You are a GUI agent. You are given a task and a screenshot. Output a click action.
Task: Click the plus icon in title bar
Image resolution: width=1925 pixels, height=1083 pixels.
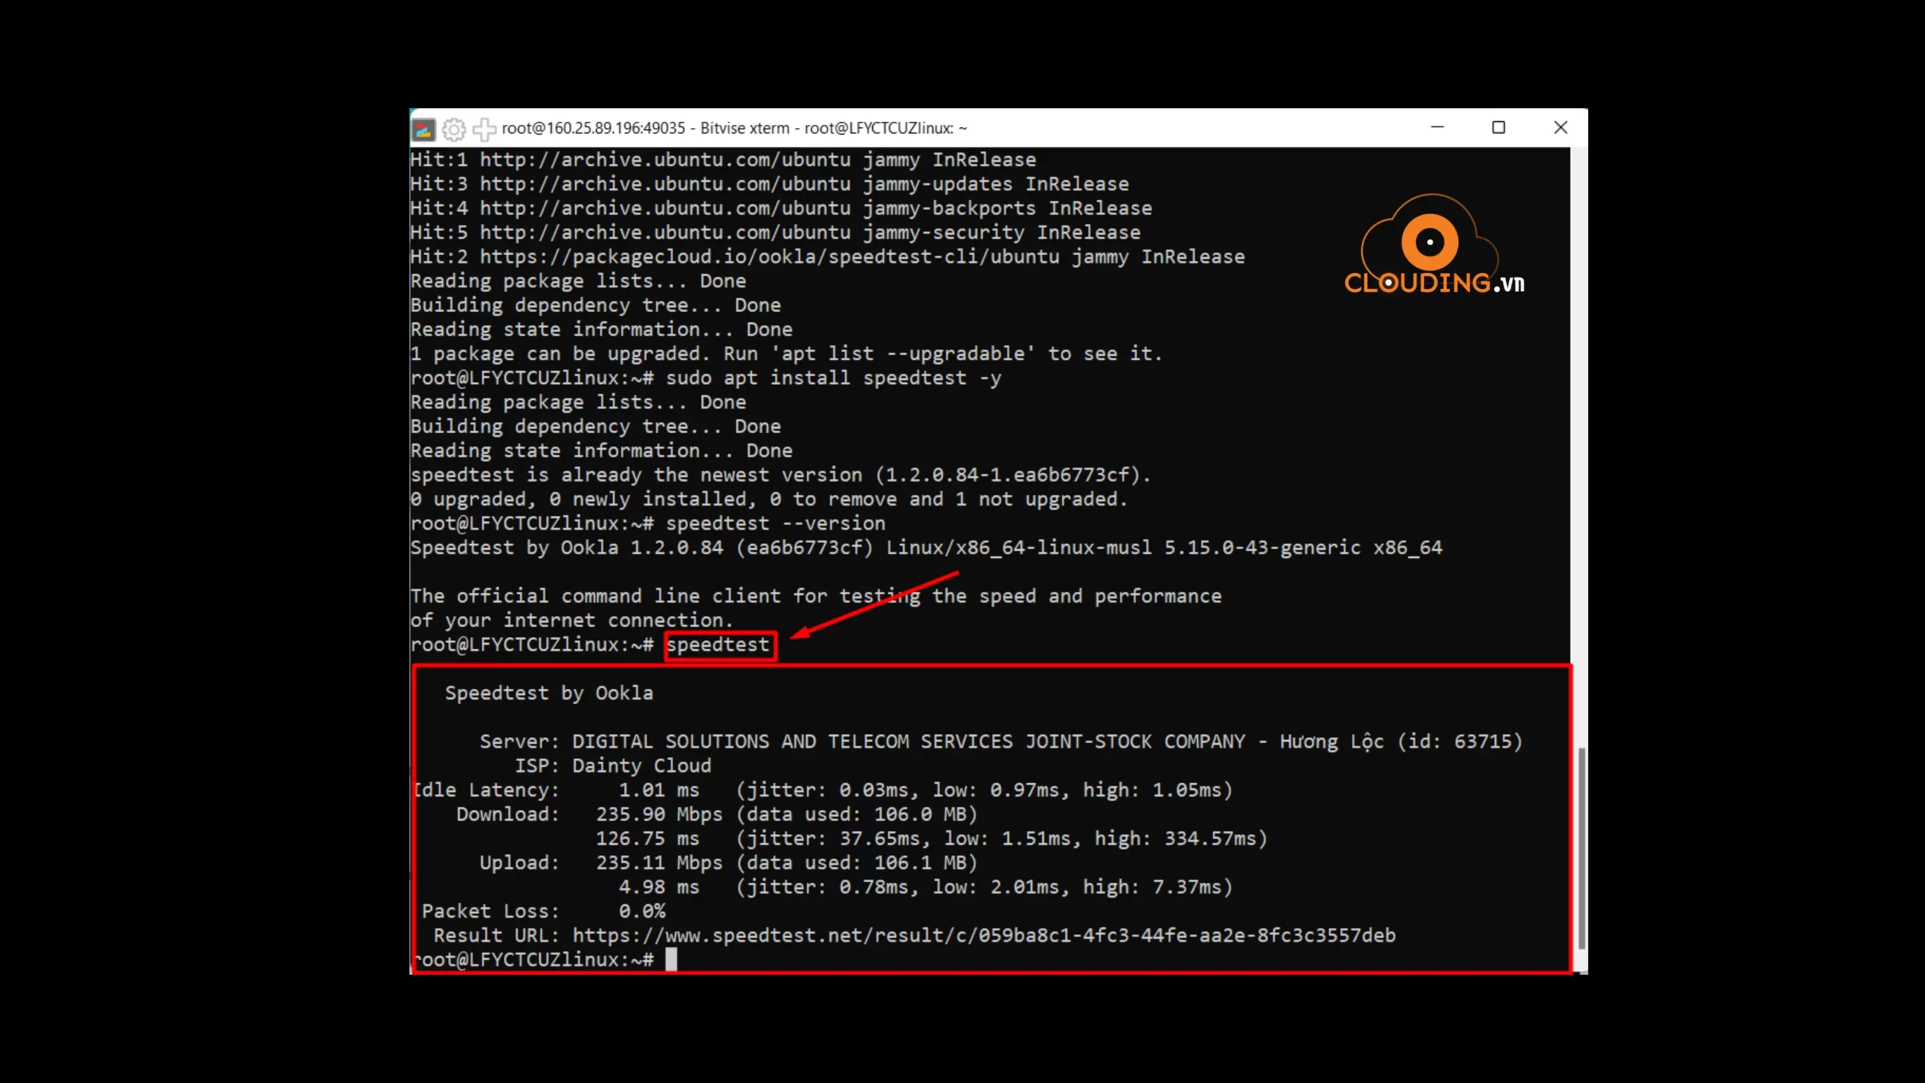point(484,129)
